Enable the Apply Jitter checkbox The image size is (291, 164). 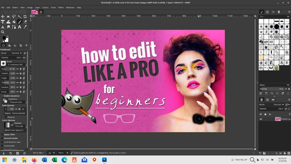coord(2,134)
